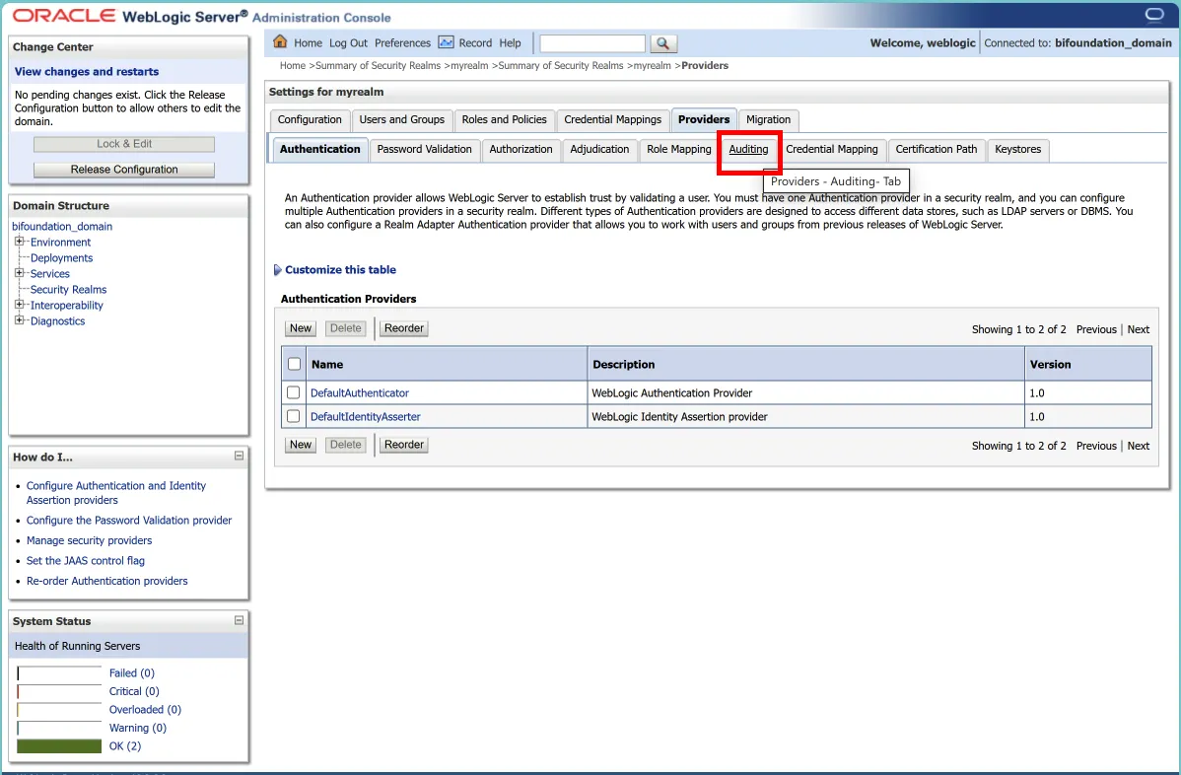Open the Adjudication sub-tab
The height and width of the screenshot is (775, 1181).
tap(599, 149)
